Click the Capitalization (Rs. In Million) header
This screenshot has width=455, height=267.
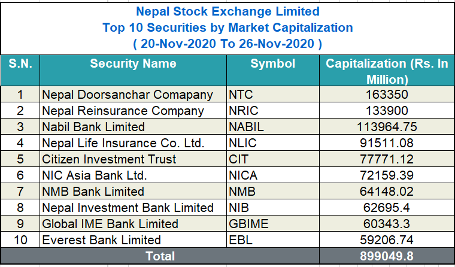387,71
